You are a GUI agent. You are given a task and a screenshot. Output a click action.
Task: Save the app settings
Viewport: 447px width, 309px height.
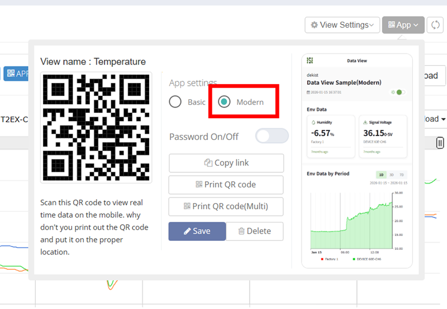click(x=197, y=231)
